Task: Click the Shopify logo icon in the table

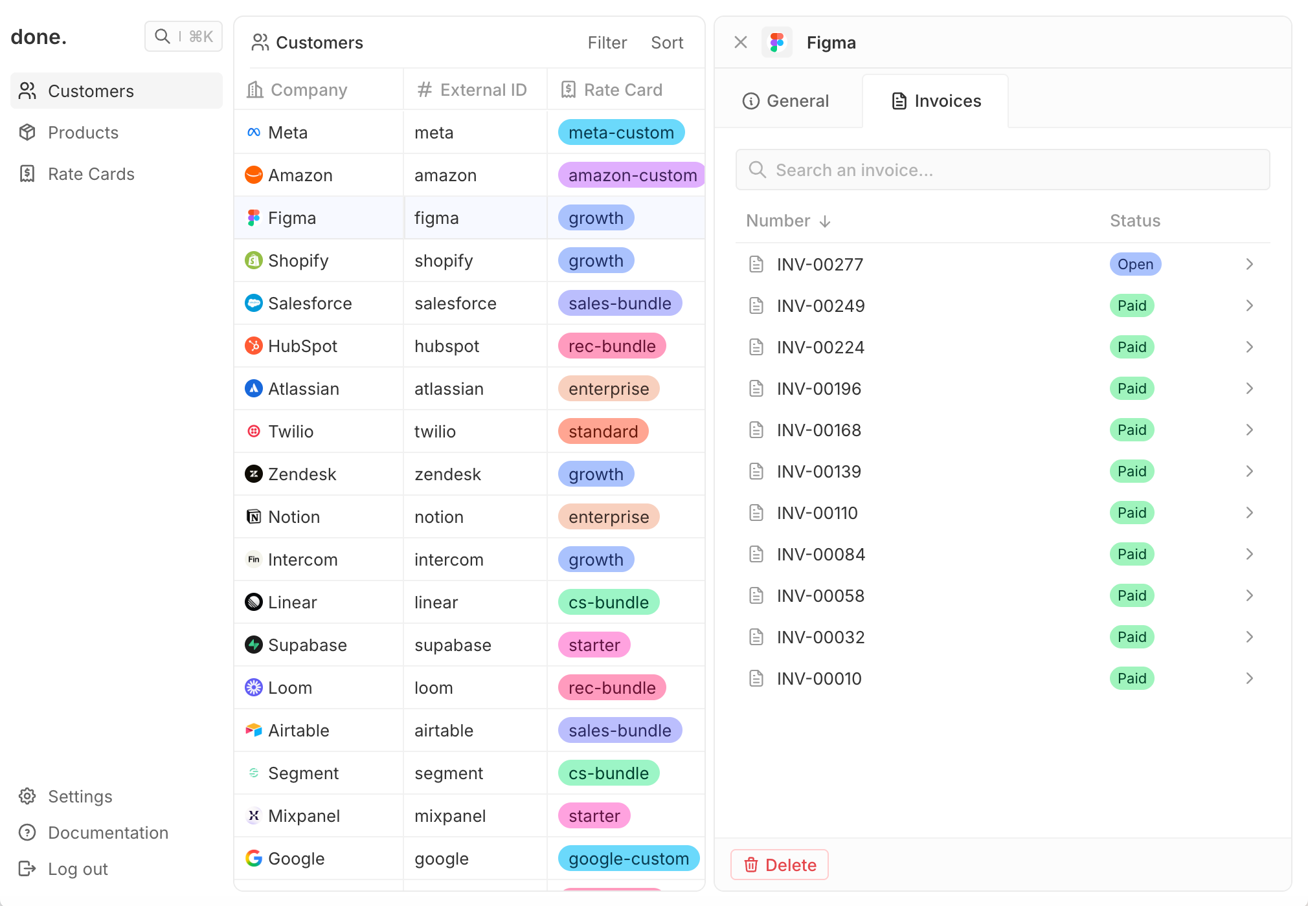Action: [x=254, y=260]
